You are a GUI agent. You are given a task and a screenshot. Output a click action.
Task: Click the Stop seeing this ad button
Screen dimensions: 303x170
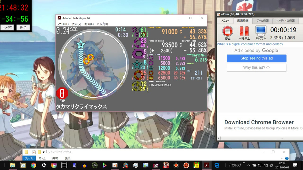click(256, 58)
